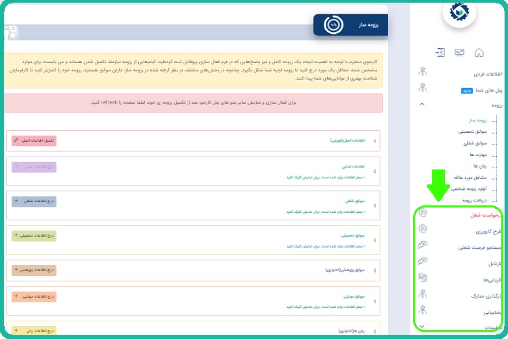
Task: Click the درج اطلاعات مهارتی button
Action: (x=34, y=296)
